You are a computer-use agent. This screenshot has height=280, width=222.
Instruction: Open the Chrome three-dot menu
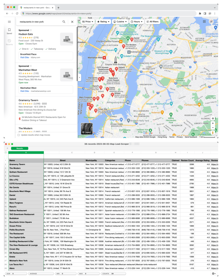(215, 13)
